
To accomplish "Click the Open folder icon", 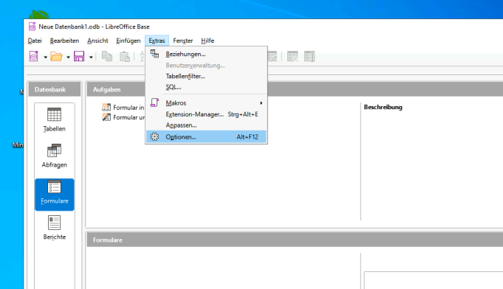I will tap(56, 57).
